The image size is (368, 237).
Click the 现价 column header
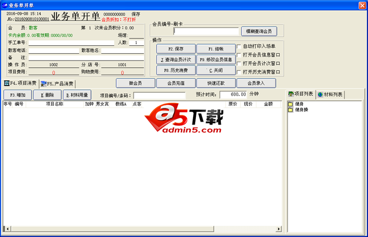click(248, 104)
